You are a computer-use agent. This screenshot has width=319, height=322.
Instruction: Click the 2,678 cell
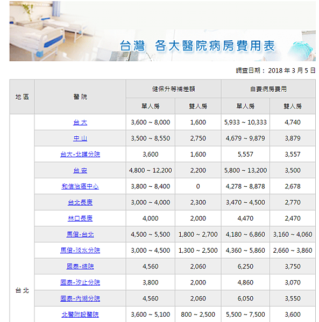click(x=293, y=186)
